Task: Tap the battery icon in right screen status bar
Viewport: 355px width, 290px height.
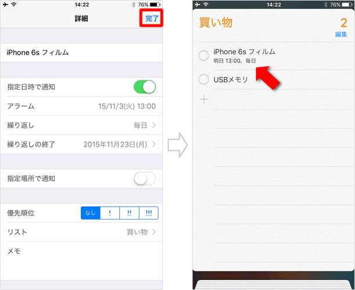Action: coord(347,5)
